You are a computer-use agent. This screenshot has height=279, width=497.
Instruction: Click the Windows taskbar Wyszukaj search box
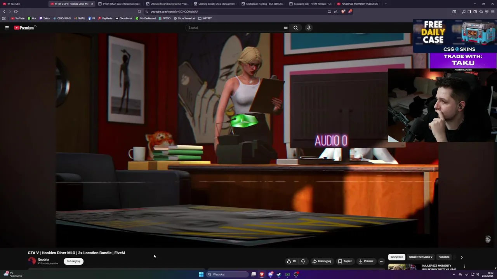pyautogui.click(x=228, y=274)
